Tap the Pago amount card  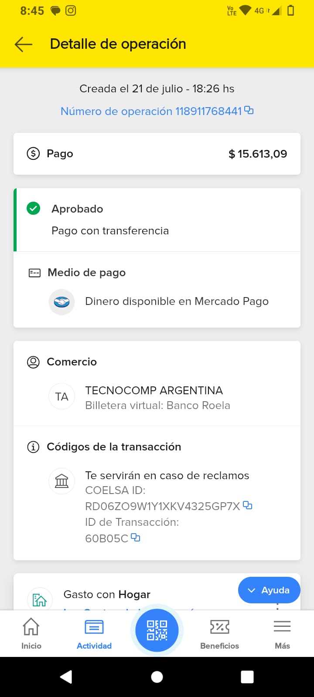click(x=157, y=154)
